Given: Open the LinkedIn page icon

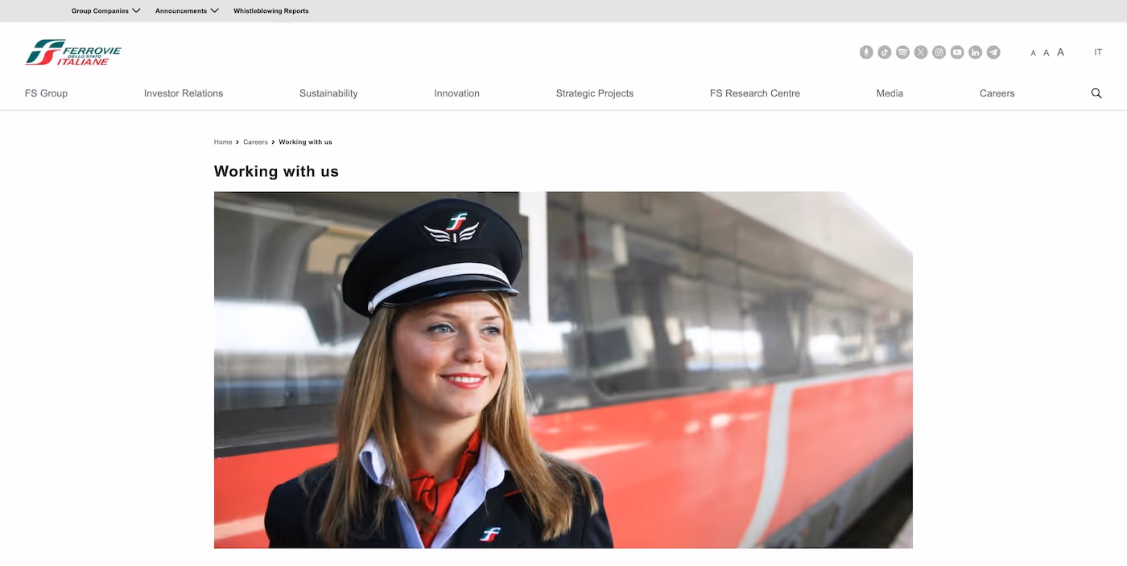Looking at the screenshot, I should pos(975,51).
